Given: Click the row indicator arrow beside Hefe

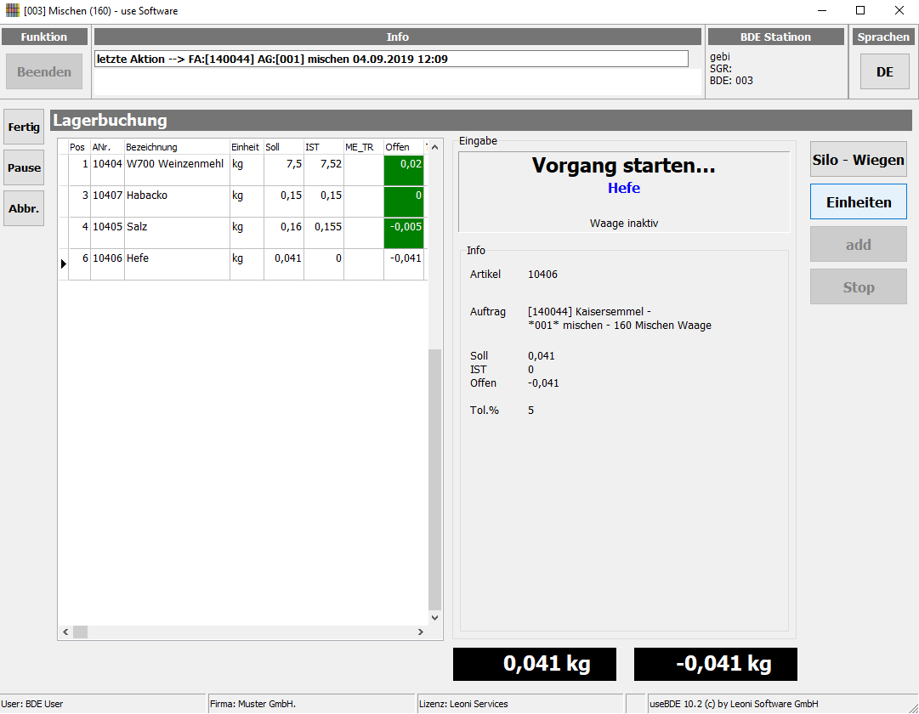Looking at the screenshot, I should [x=63, y=264].
